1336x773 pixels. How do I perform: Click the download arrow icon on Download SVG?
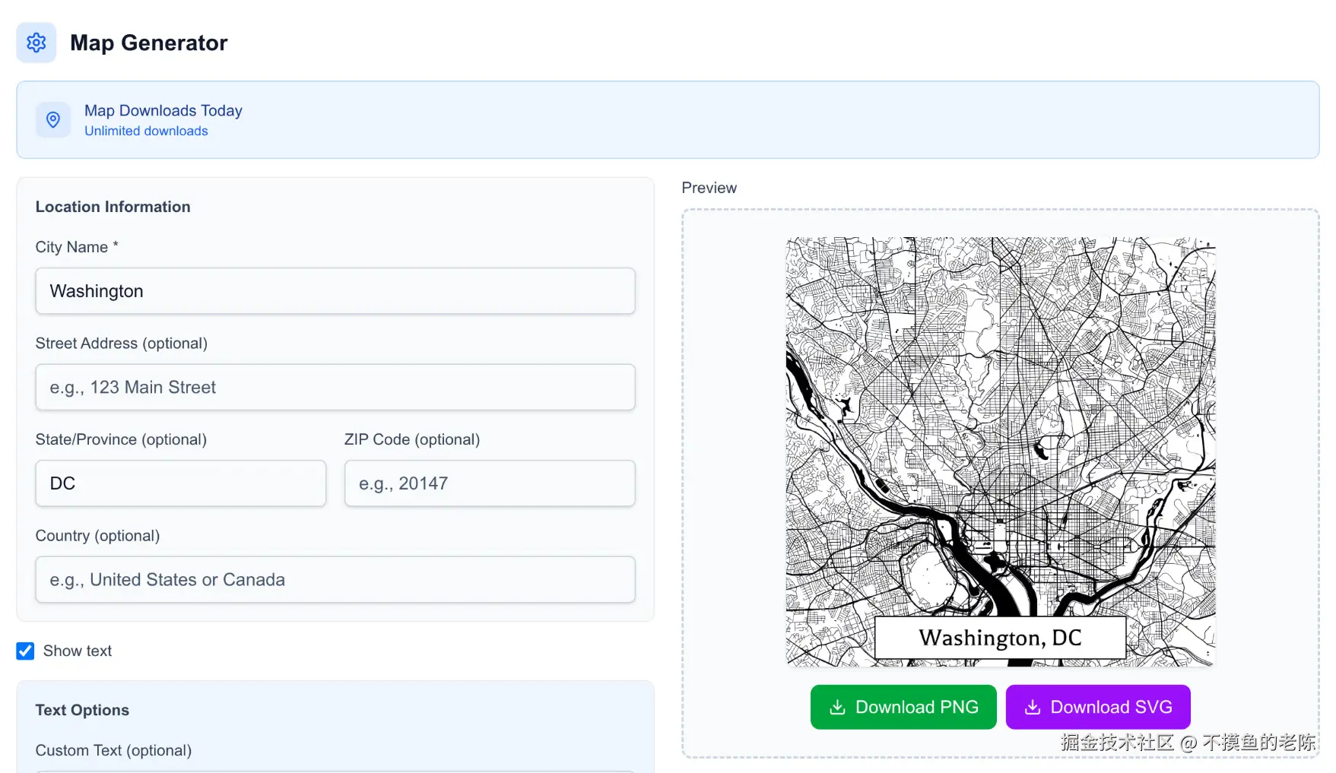pos(1033,708)
